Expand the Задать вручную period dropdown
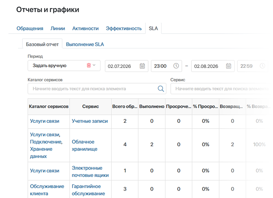 pos(94,65)
